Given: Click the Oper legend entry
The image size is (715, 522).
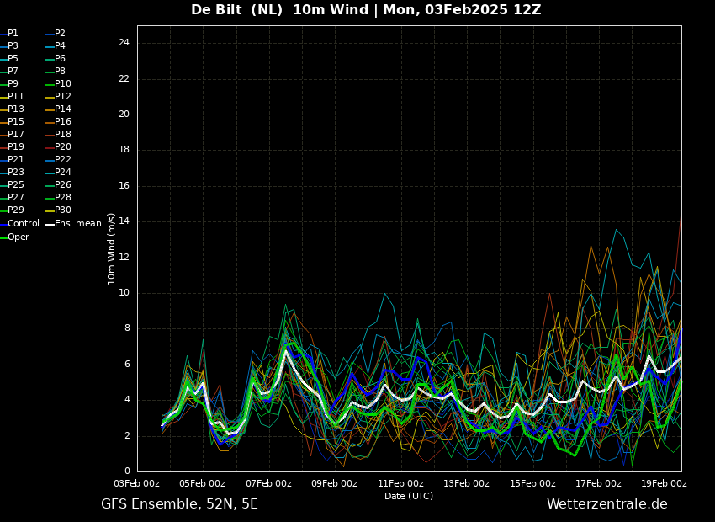Looking at the screenshot, I should (x=19, y=237).
